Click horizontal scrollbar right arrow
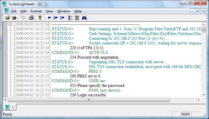The image size is (209, 119). point(198,100)
